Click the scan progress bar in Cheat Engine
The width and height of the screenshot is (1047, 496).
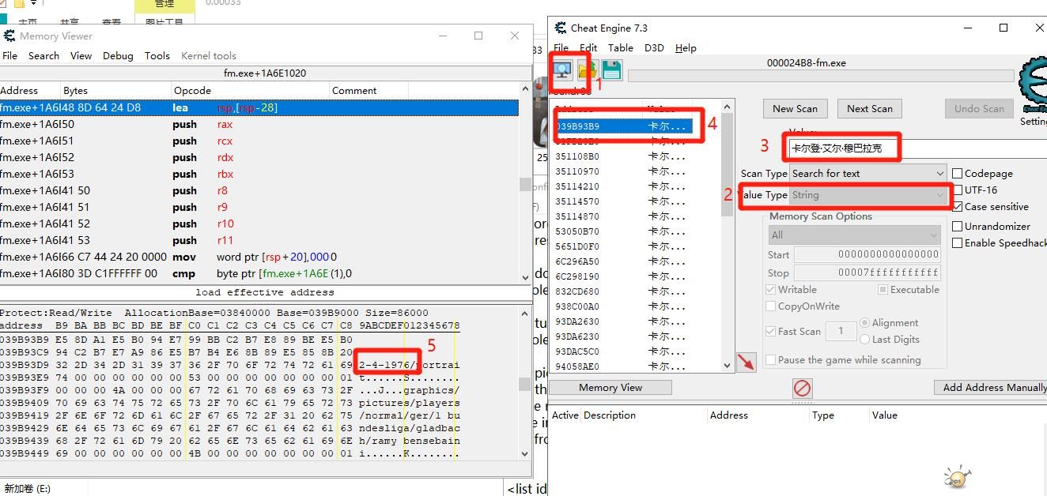pos(821,76)
